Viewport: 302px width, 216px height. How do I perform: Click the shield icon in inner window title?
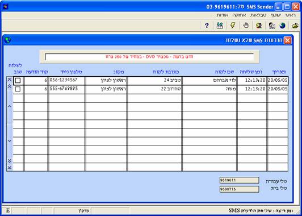point(8,40)
